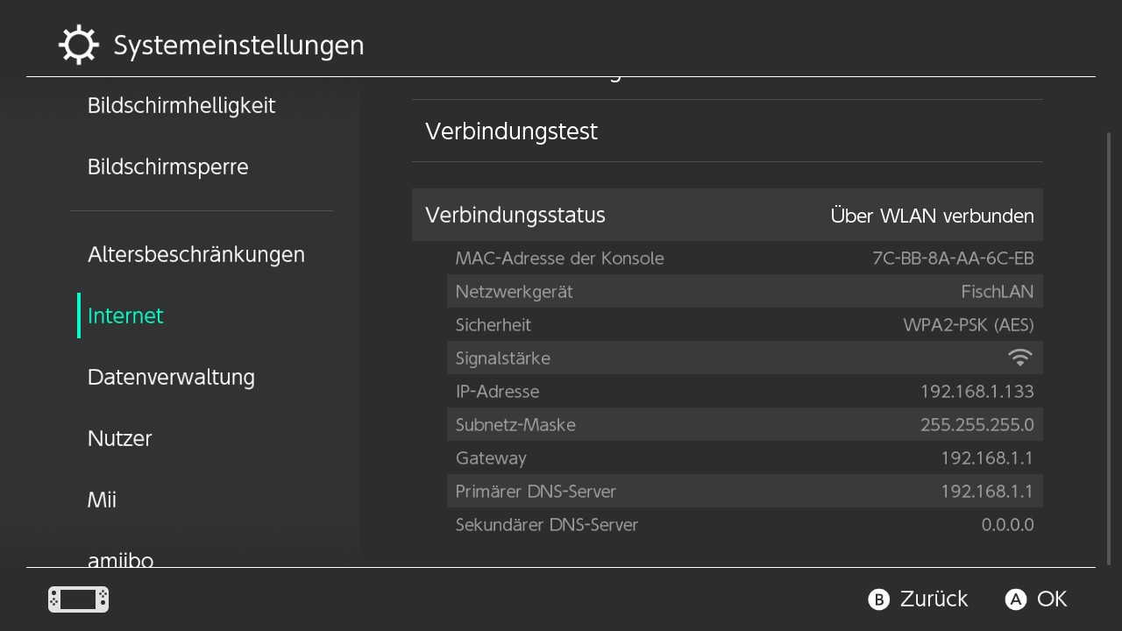This screenshot has width=1122, height=631.
Task: Go to Datenverwaltung settings
Action: pyautogui.click(x=171, y=378)
